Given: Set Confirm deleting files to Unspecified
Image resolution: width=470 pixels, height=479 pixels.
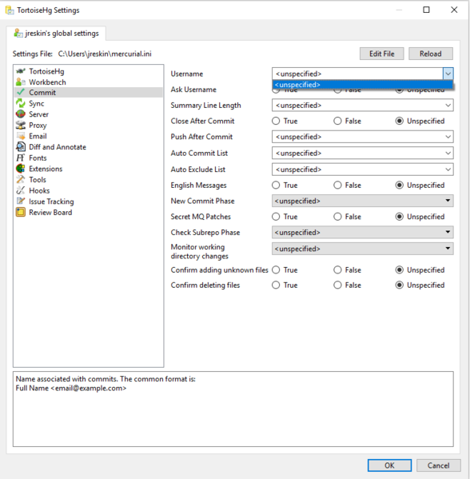Looking at the screenshot, I should pos(400,285).
